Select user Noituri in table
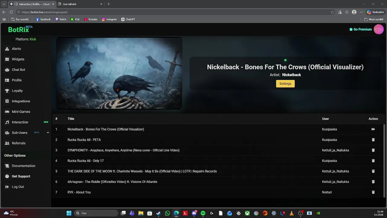The height and width of the screenshot is (218, 387). point(327,192)
